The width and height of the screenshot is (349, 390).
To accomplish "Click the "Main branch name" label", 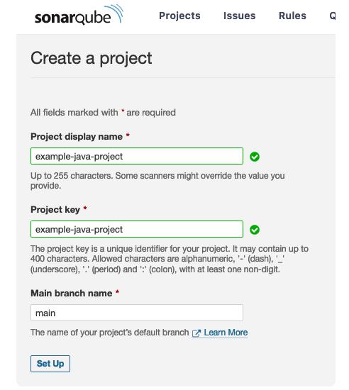I will click(x=72, y=293).
